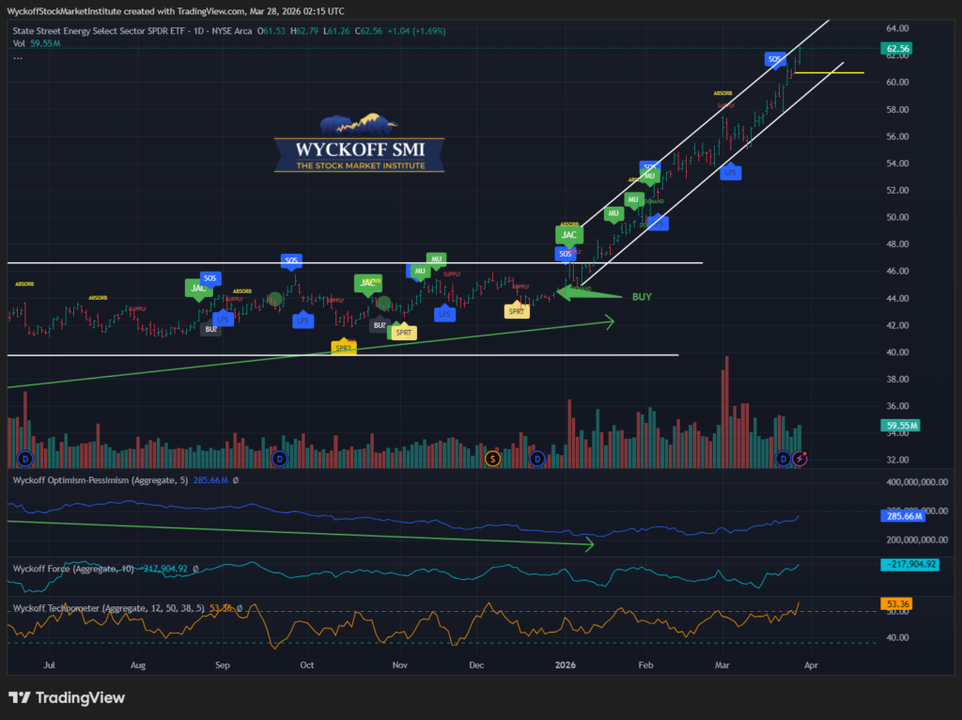Click the blue LPS label in March
This screenshot has height=720, width=962.
pyautogui.click(x=730, y=173)
